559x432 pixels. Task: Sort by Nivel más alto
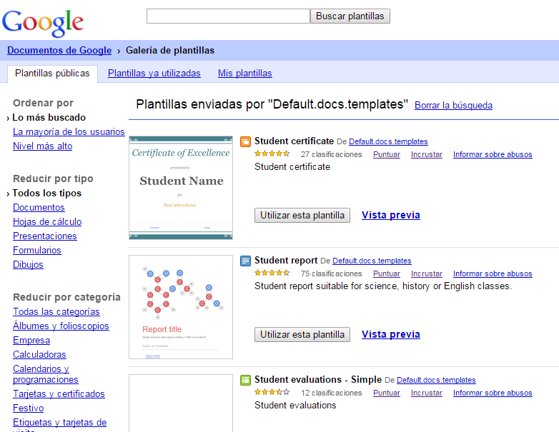coord(42,146)
